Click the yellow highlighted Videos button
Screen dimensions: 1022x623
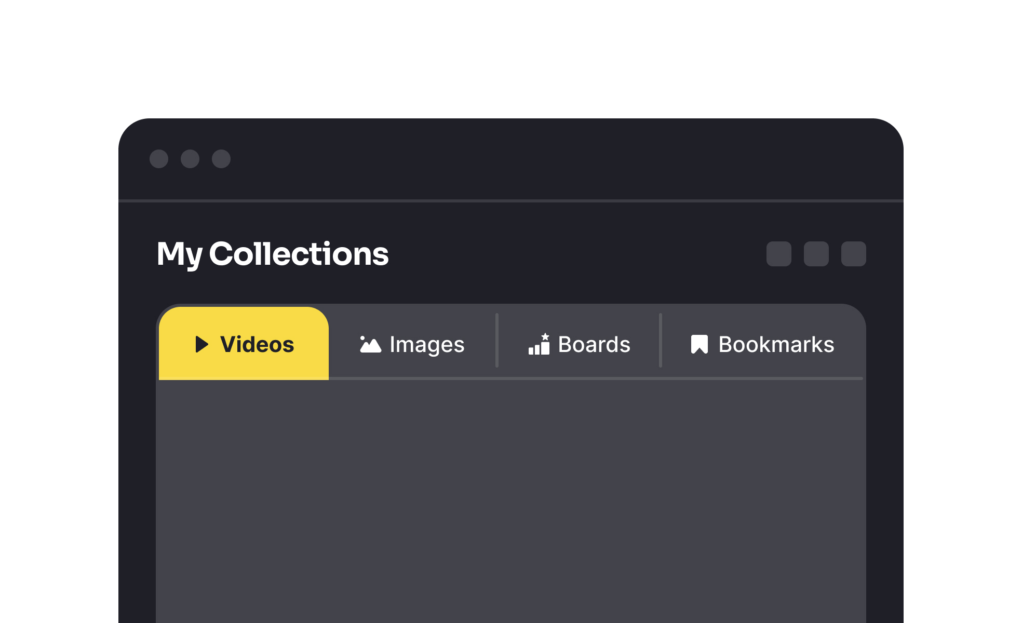[244, 344]
